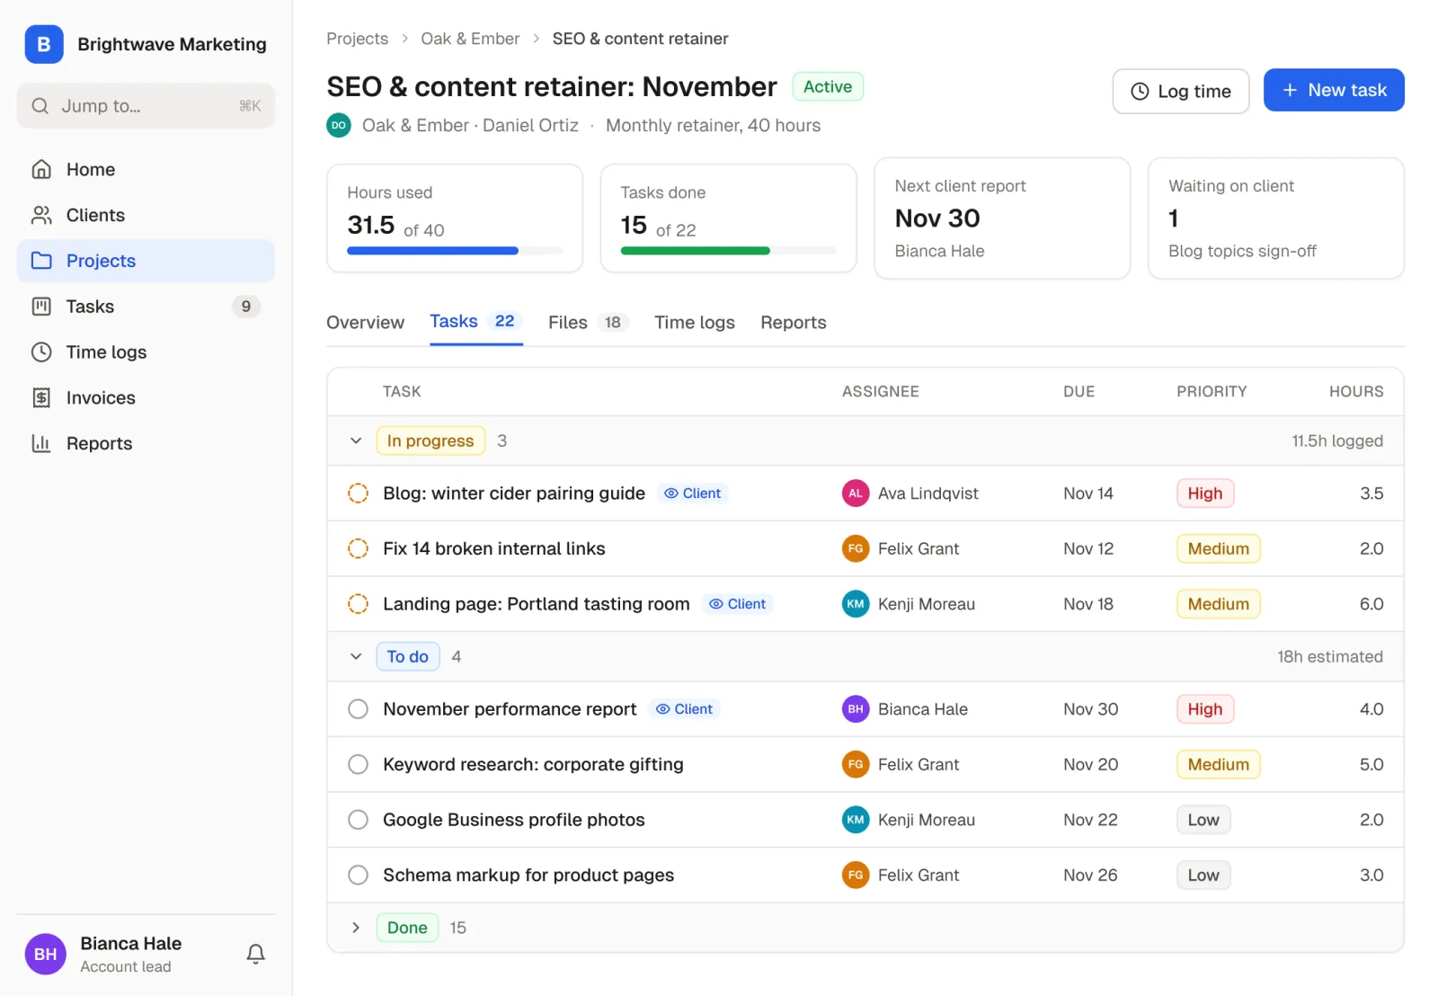The width and height of the screenshot is (1438, 996).
Task: Click the Client visibility badge on winter cider blog
Action: (692, 494)
